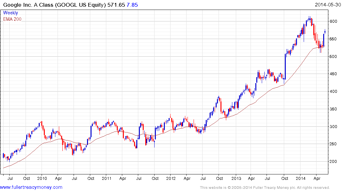Viewport: 344px width, 192px height.
Task: Click the 'EMA 200' legend label
Action: pos(12,19)
